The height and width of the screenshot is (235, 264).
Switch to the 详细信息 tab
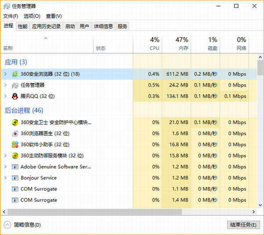pos(103,26)
